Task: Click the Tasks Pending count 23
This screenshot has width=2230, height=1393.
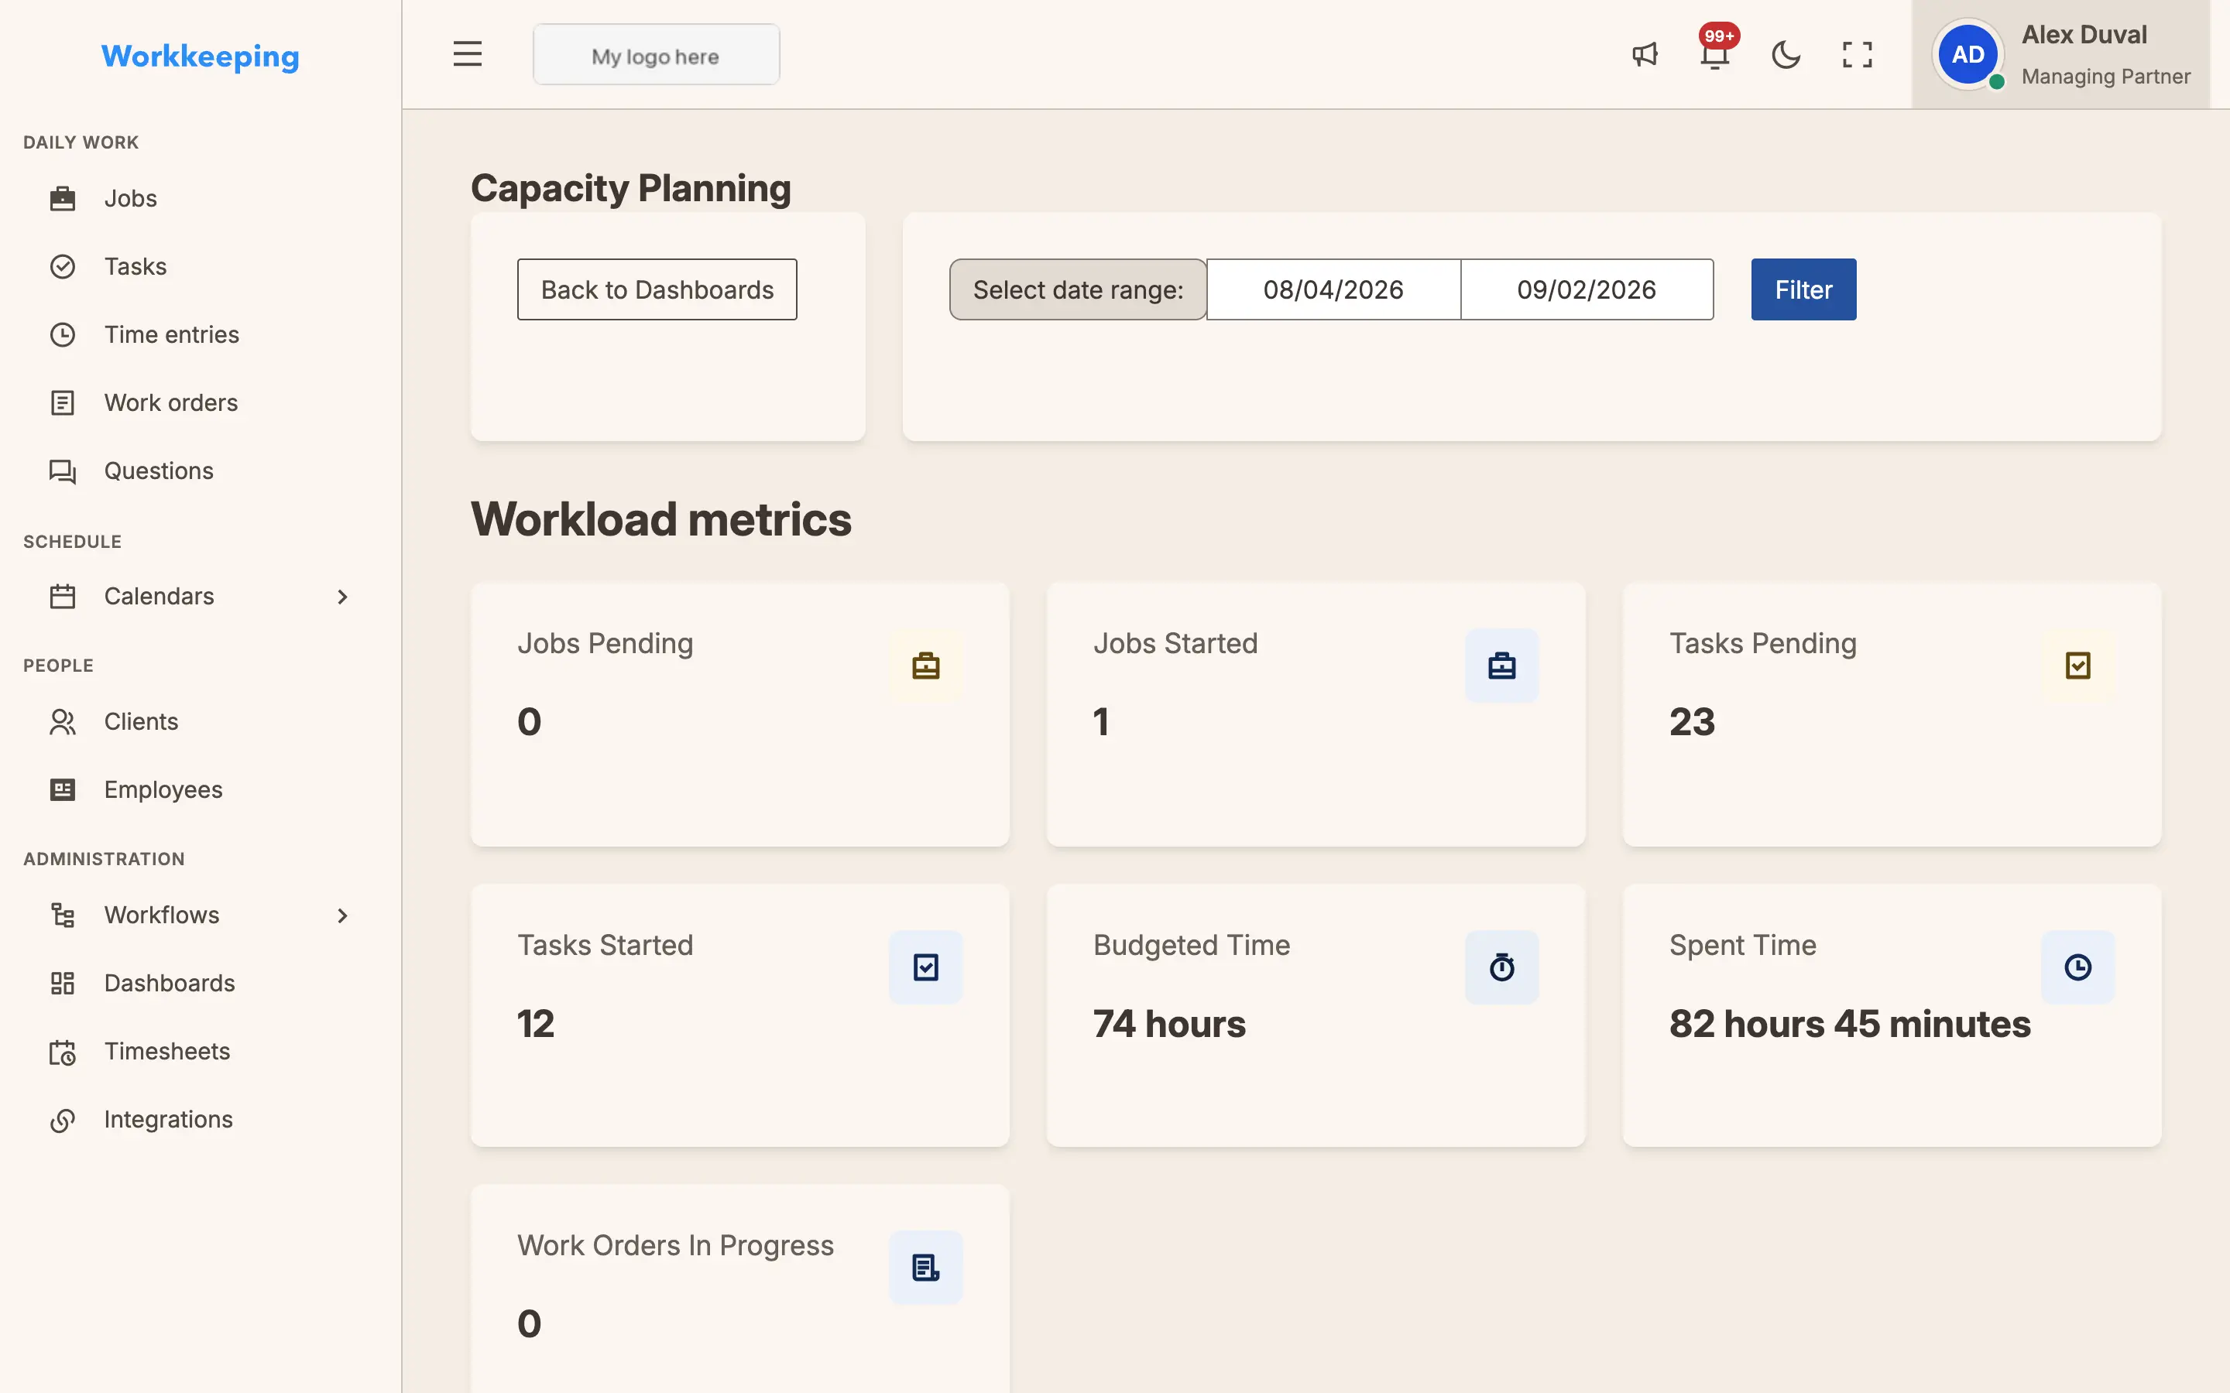Action: (1692, 721)
